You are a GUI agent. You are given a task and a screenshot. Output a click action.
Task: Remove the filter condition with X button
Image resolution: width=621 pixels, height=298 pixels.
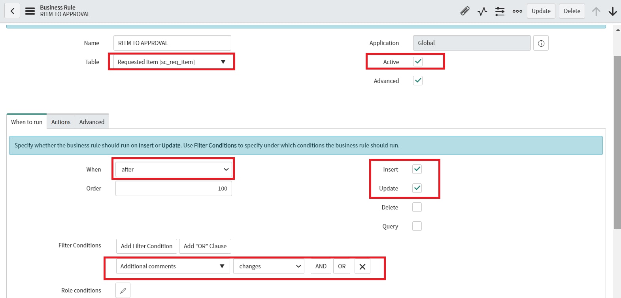[x=362, y=266]
